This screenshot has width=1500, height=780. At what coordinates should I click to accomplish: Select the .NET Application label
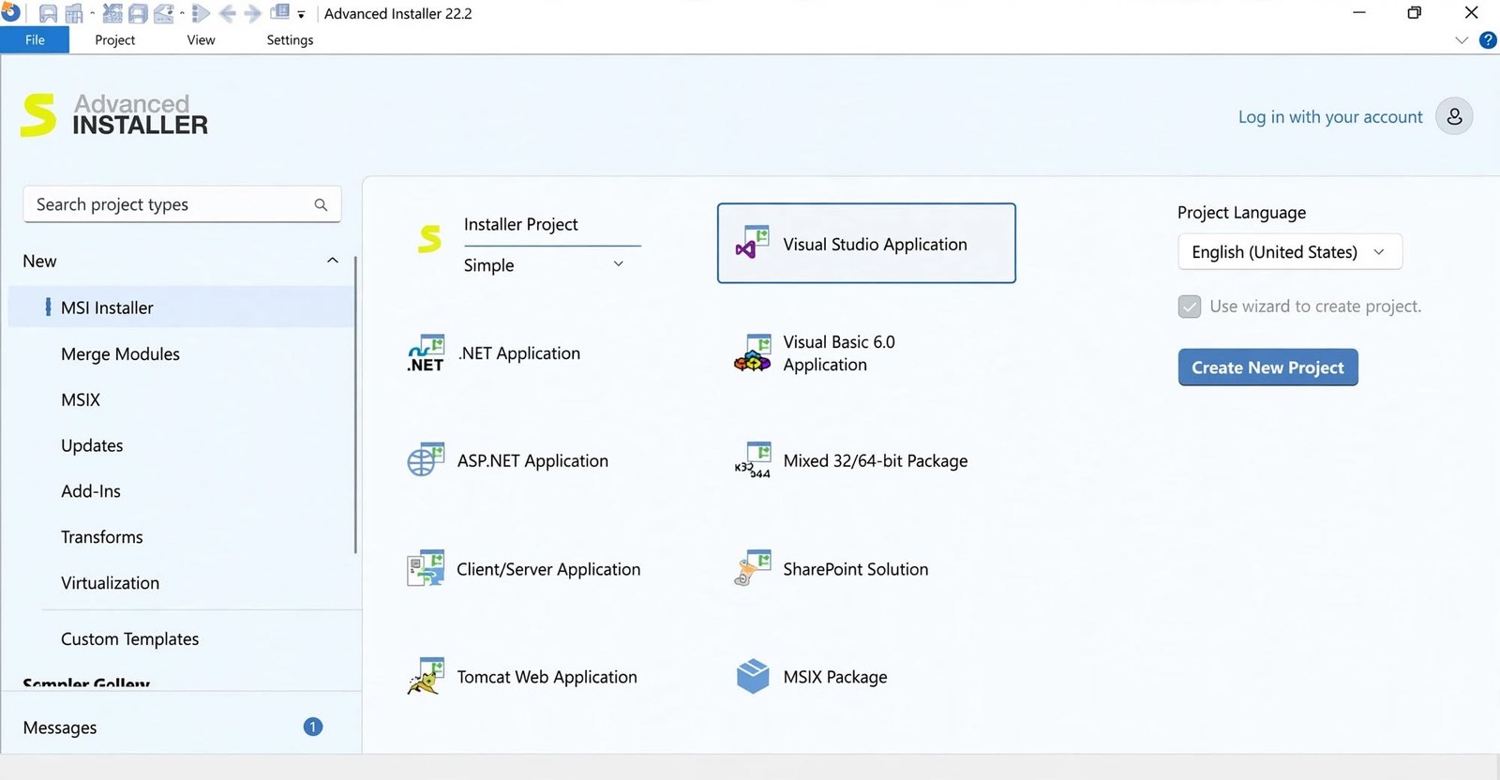[519, 353]
